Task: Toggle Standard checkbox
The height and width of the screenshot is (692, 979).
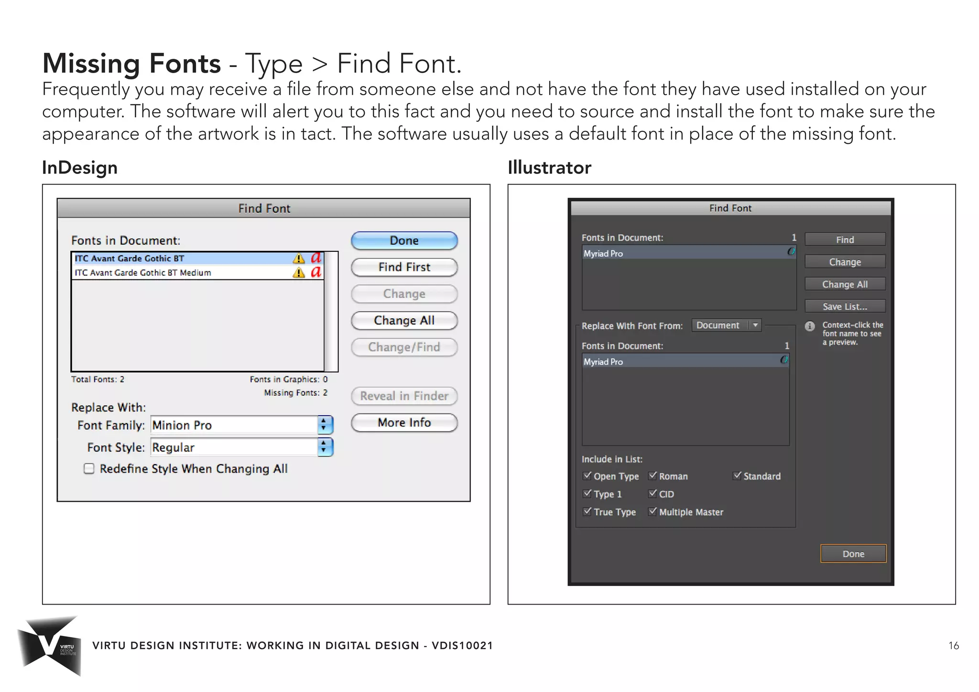Action: 737,476
